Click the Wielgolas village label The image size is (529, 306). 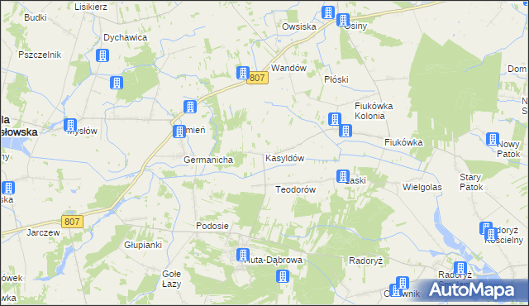(422, 187)
